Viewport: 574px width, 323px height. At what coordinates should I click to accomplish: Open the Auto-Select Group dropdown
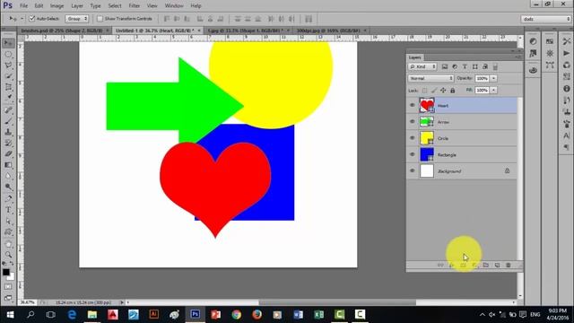(x=77, y=18)
